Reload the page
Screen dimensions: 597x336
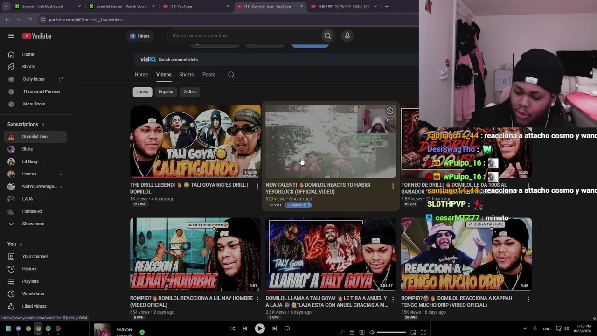click(x=29, y=20)
